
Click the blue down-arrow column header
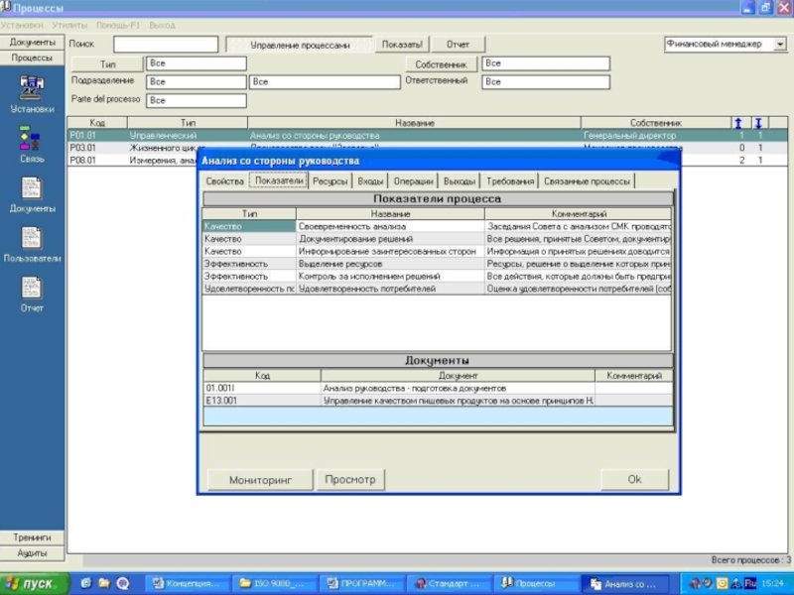[x=759, y=123]
